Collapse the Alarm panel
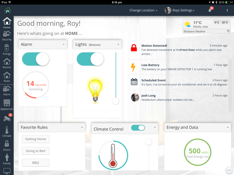 (64, 44)
